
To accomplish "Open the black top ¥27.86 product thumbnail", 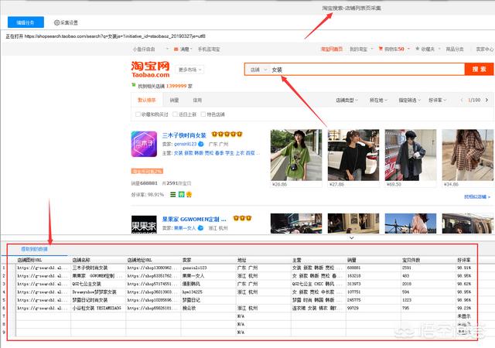I will click(x=353, y=155).
